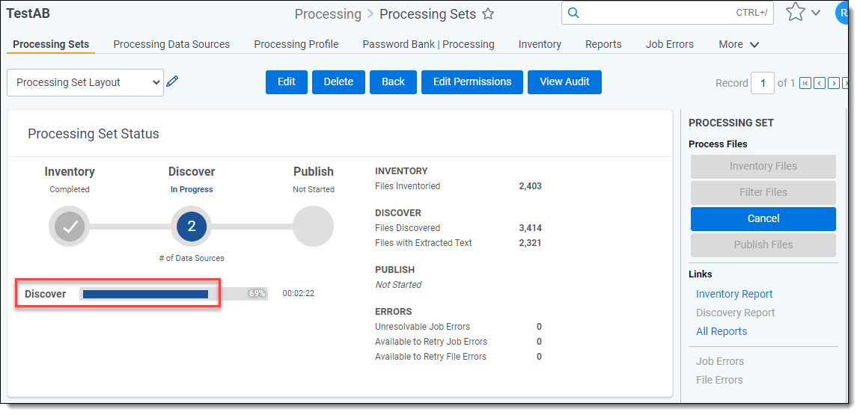Screen dimensions: 860x415
Task: Go to the first record
Action: 805,83
